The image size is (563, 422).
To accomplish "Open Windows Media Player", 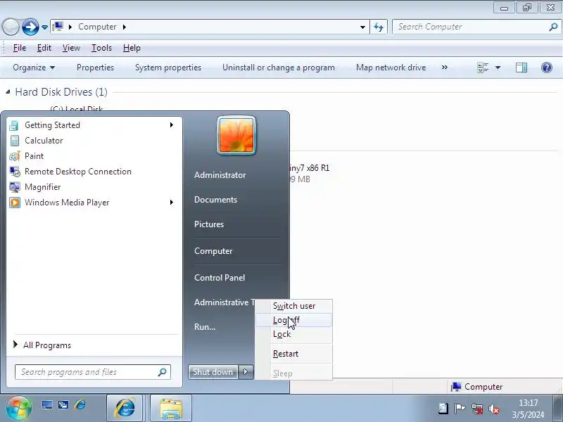I will [x=93, y=202].
